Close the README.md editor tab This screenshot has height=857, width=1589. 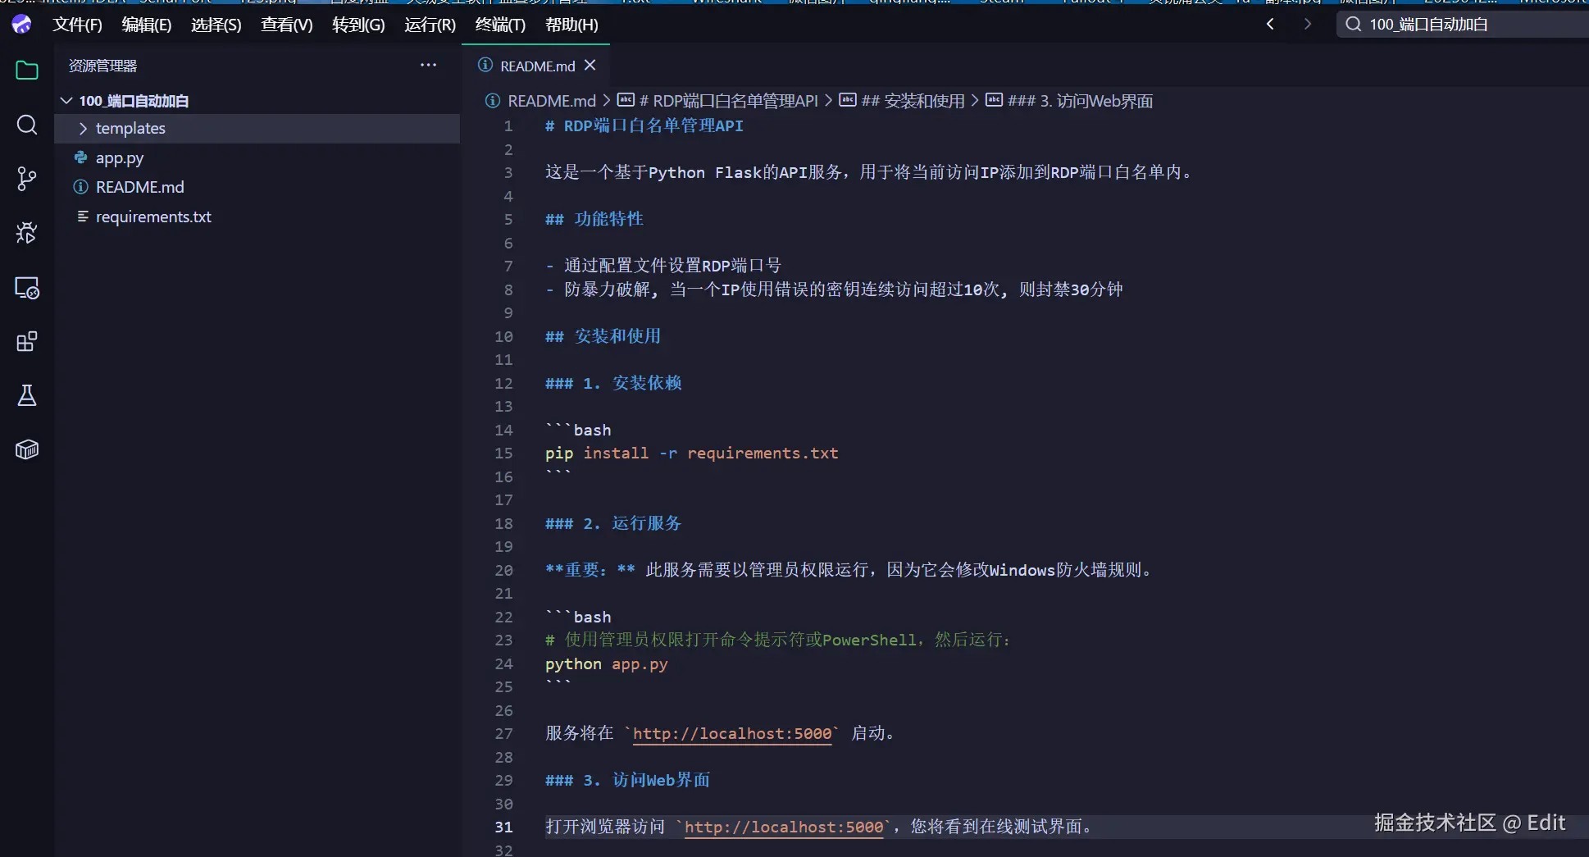tap(590, 66)
